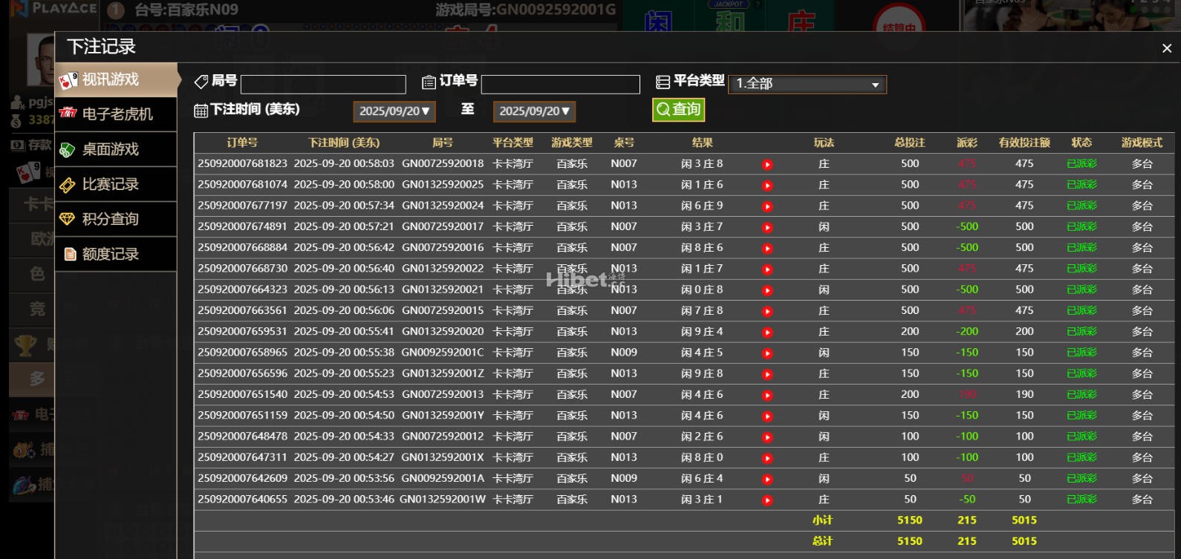Open the start date picker 2025/09/20

point(394,111)
